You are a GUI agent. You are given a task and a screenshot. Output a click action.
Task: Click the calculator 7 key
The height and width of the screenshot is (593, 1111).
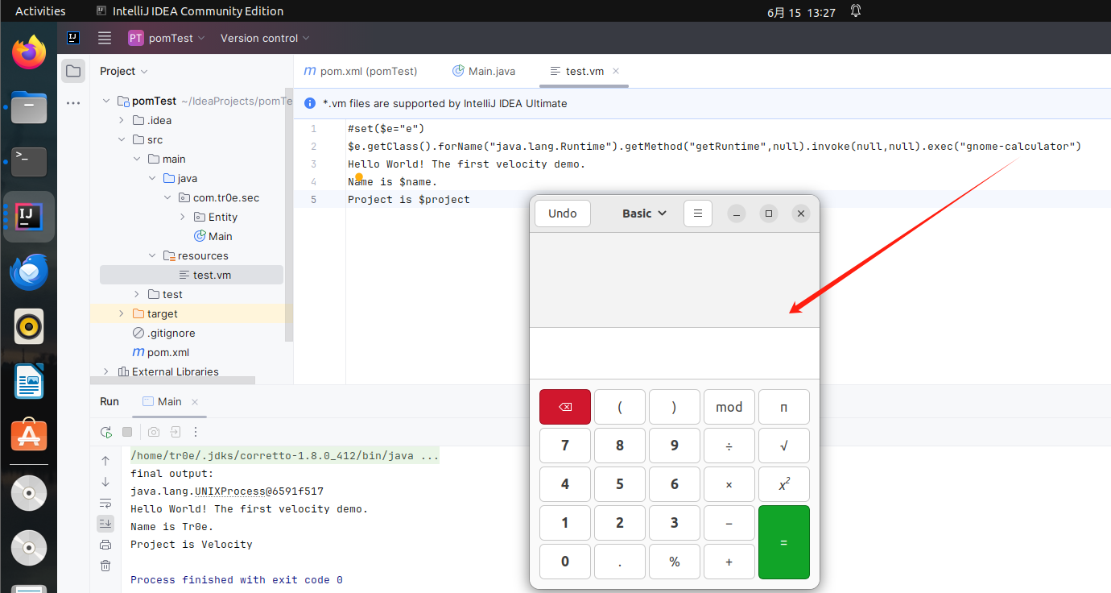pos(565,446)
